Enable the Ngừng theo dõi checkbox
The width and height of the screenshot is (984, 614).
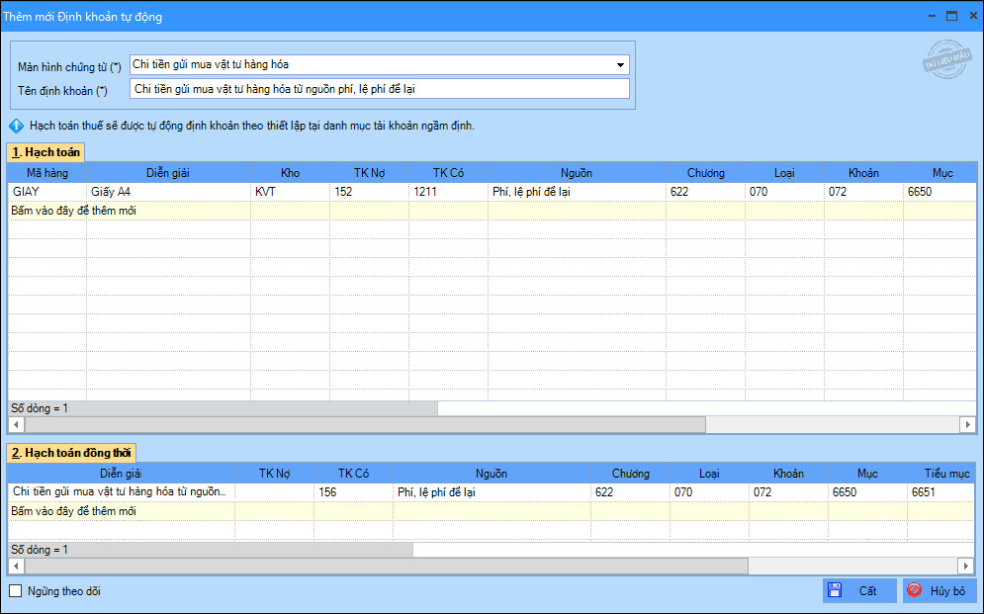click(x=15, y=591)
